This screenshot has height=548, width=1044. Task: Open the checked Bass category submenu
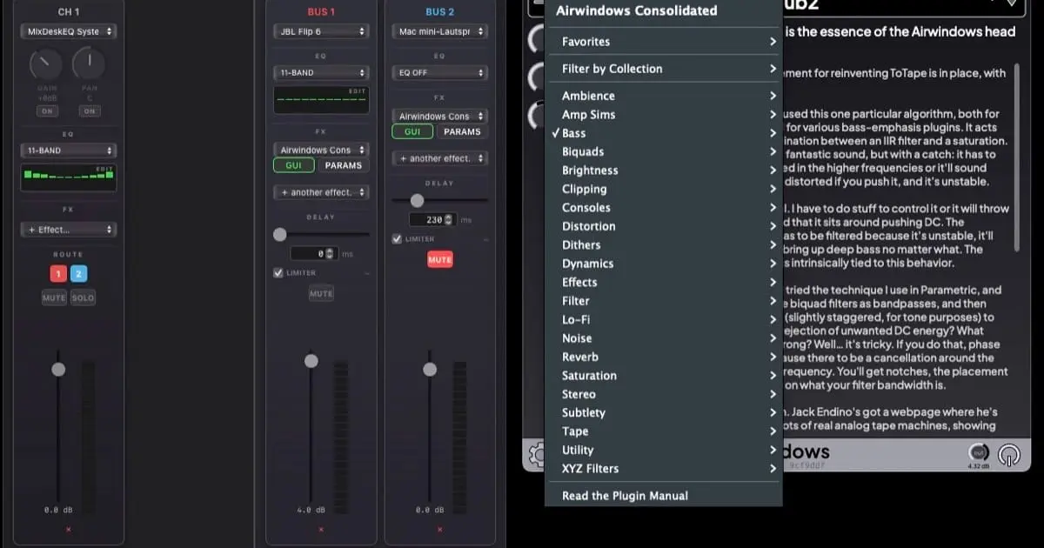(664, 133)
